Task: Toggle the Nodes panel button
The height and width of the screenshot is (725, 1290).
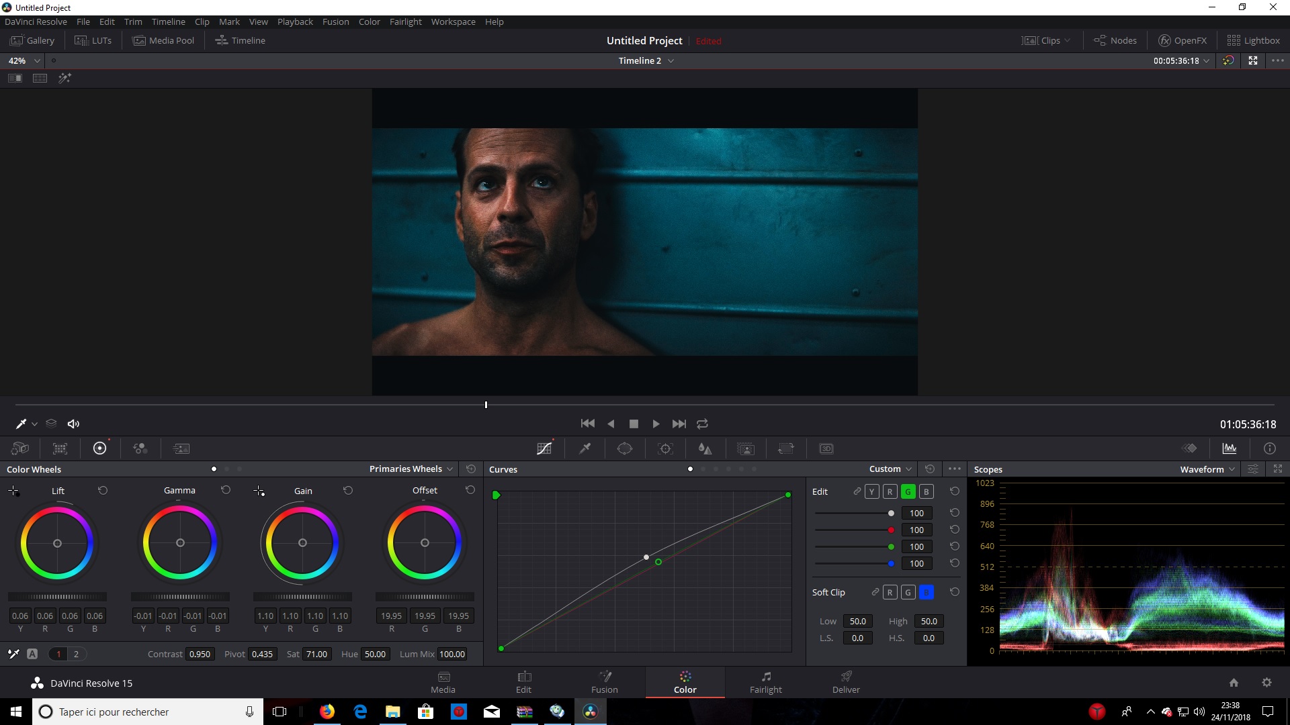Action: tap(1115, 40)
